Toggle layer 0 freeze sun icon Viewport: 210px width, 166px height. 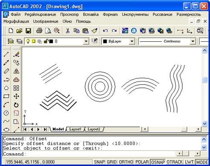34,41
